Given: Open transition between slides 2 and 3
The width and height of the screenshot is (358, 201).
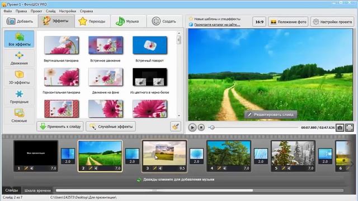Looking at the screenshot, I should coord(132,156).
